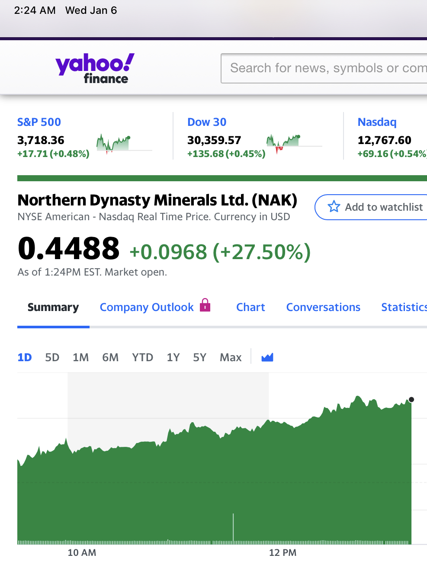Go to the Conversations tab
Viewport: 427px width, 571px height.
pos(323,307)
